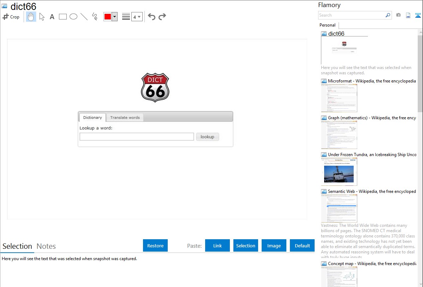Click the sidebar scrollbar down arrow
This screenshot has width=423, height=287.
(x=420, y=284)
